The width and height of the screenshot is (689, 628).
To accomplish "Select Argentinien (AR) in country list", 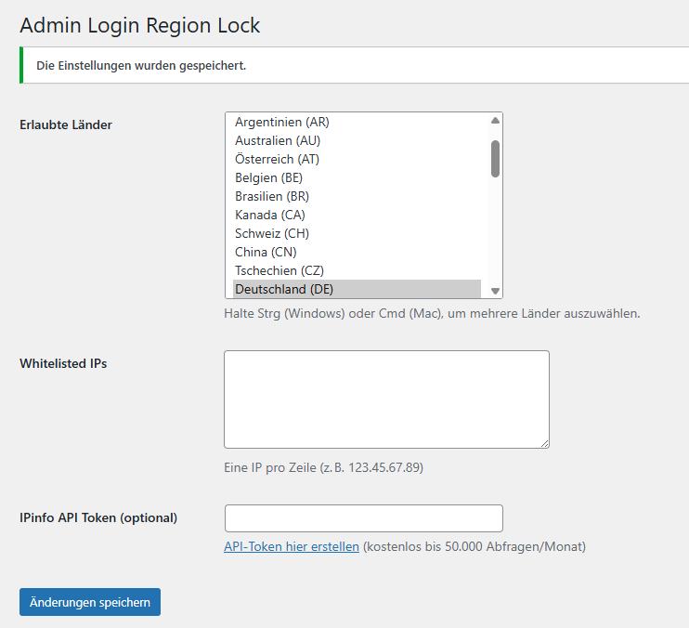I will coord(282,122).
